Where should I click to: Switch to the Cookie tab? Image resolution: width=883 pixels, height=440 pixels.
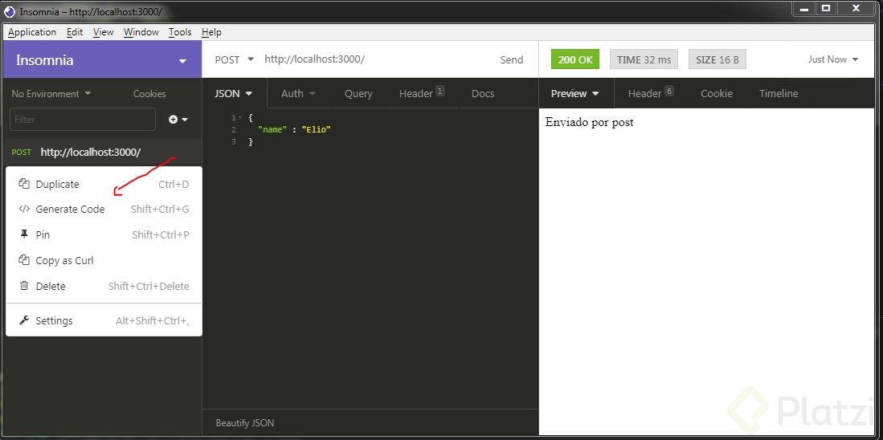(x=717, y=93)
